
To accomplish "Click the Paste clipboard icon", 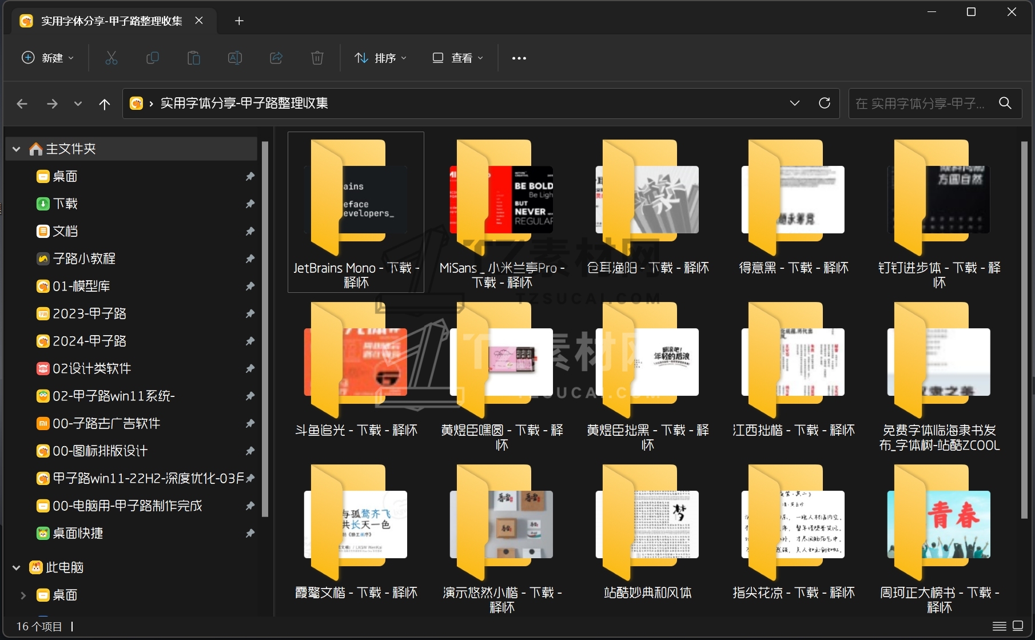I will click(x=194, y=58).
